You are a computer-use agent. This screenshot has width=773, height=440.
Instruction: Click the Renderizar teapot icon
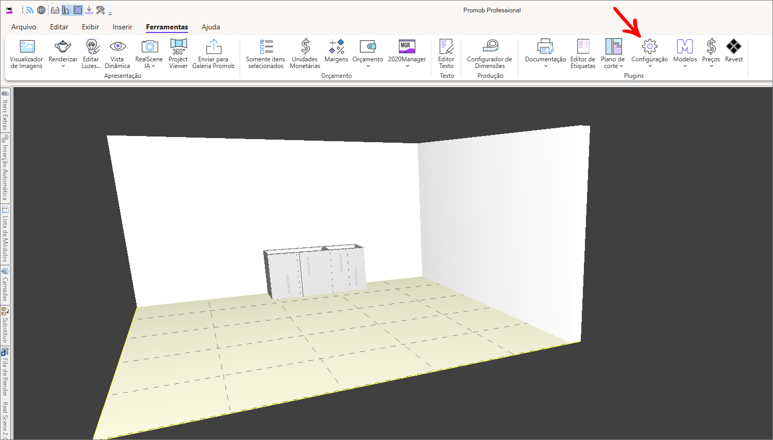62,46
